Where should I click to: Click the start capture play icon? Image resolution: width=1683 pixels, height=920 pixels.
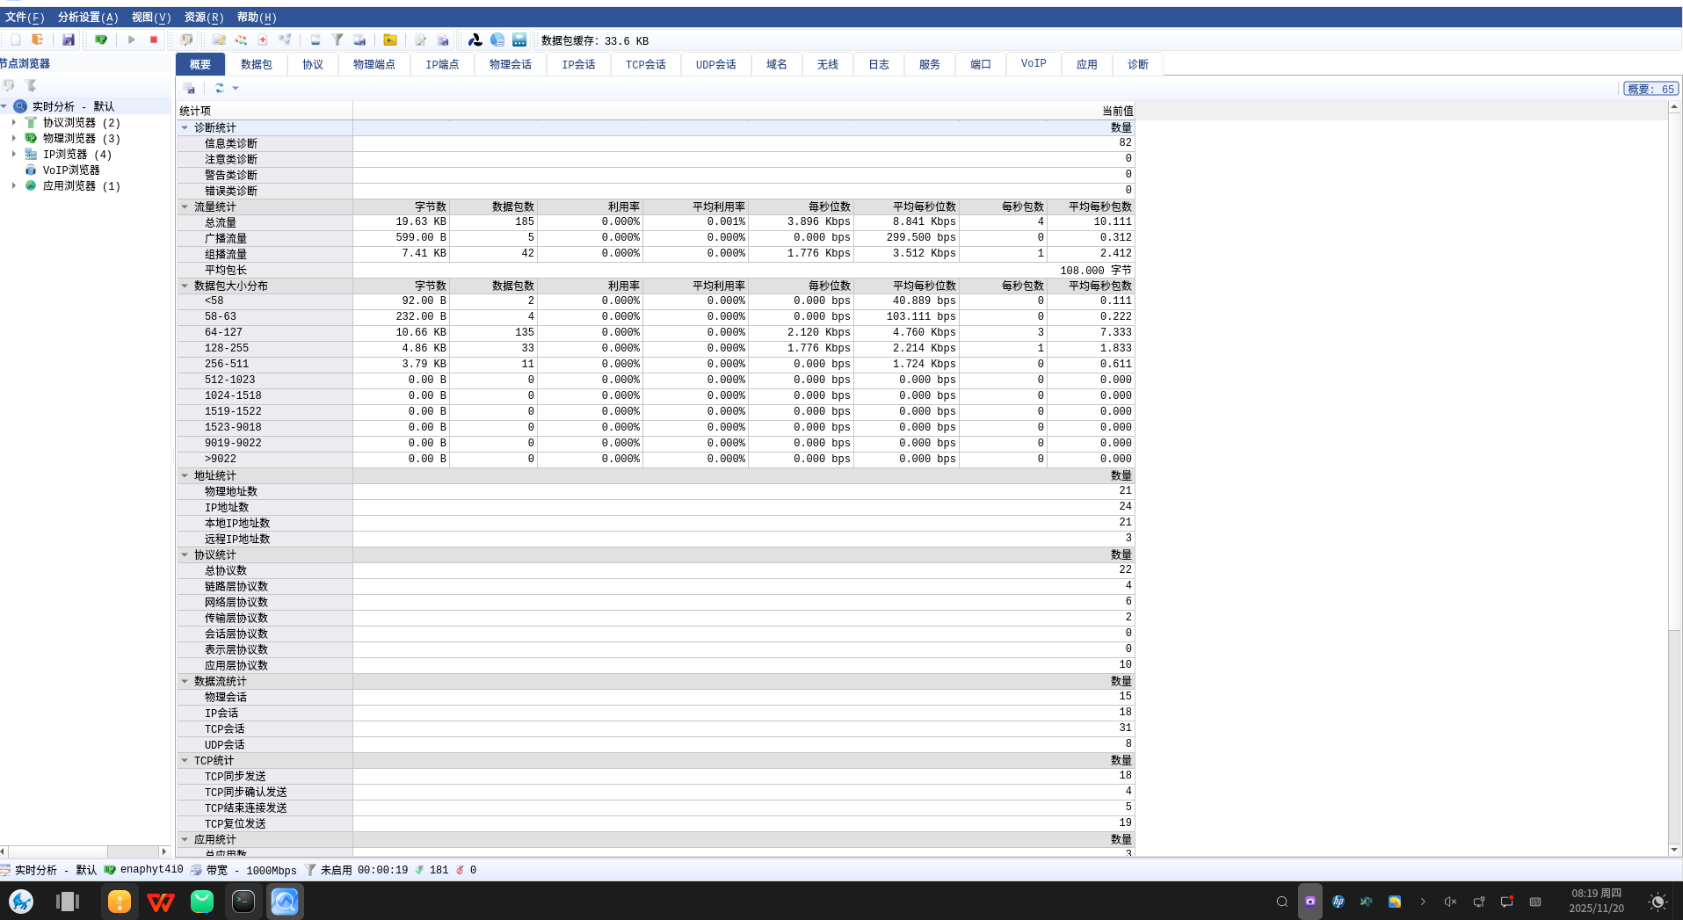coord(131,40)
